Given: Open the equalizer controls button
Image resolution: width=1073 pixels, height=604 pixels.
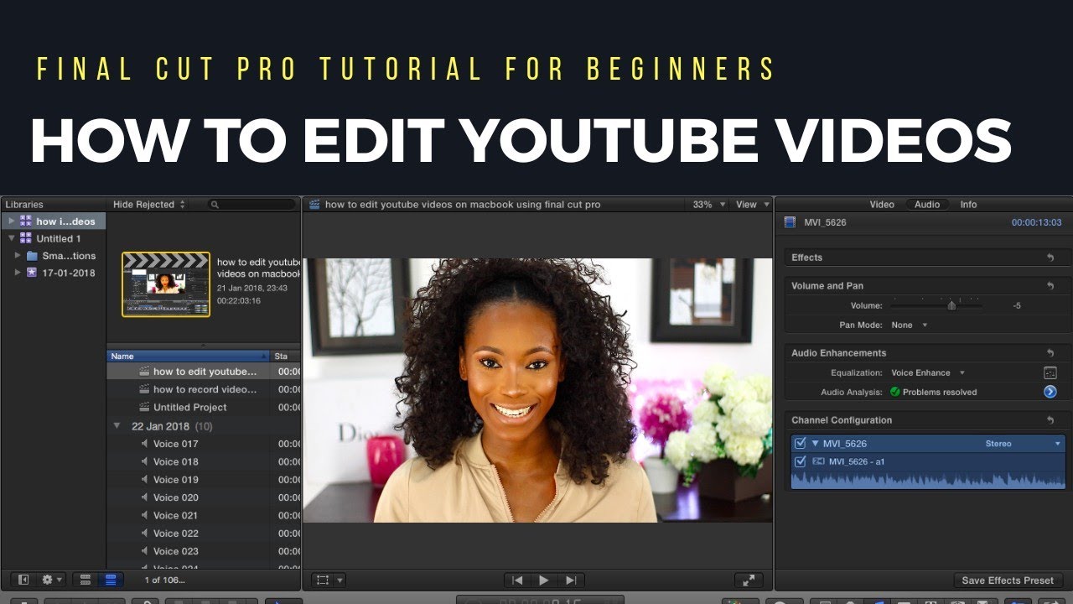Looking at the screenshot, I should (x=1050, y=372).
